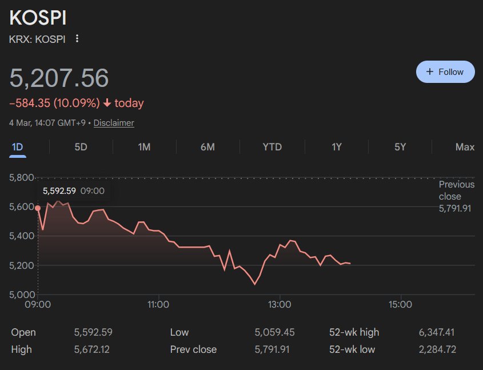
Task: Click the Follow button
Action: pos(445,72)
